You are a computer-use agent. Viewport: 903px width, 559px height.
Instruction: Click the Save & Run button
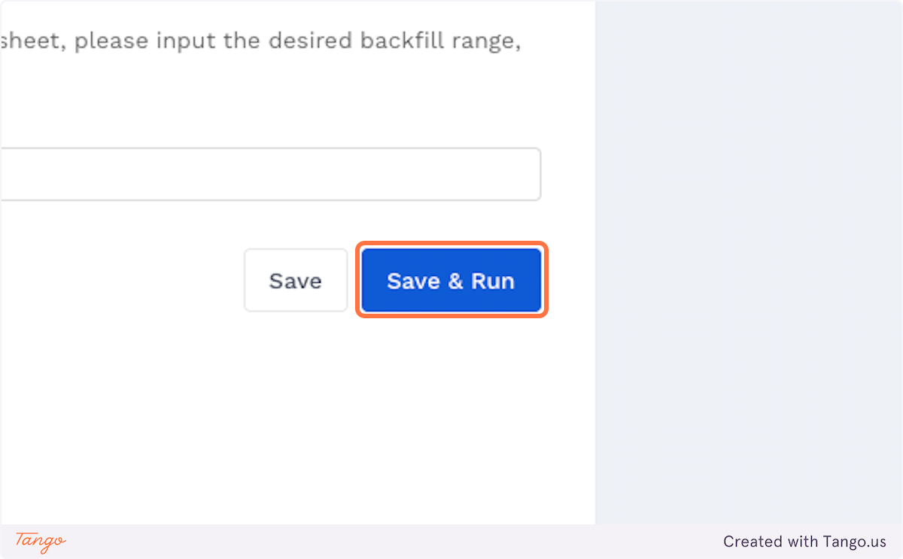click(x=451, y=281)
